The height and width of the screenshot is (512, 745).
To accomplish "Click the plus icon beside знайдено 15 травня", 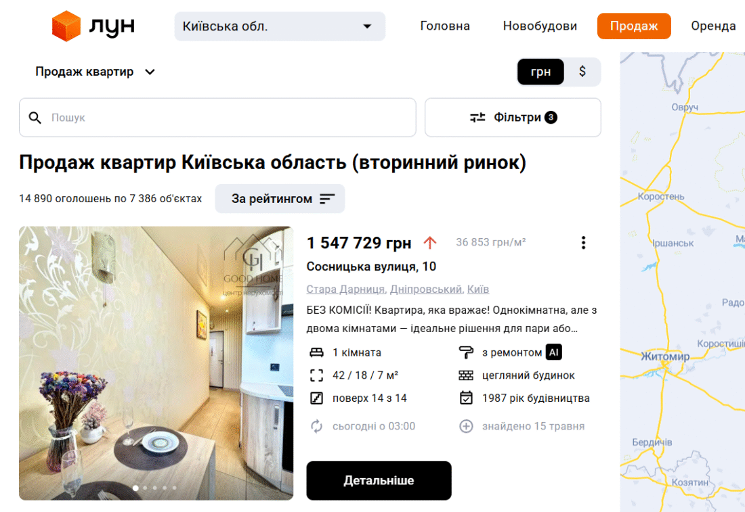I will point(466,426).
